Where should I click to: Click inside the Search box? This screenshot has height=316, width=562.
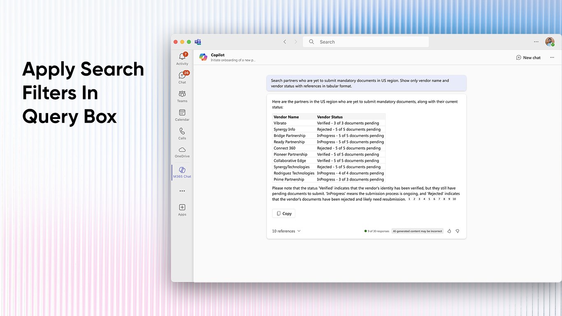pyautogui.click(x=366, y=42)
